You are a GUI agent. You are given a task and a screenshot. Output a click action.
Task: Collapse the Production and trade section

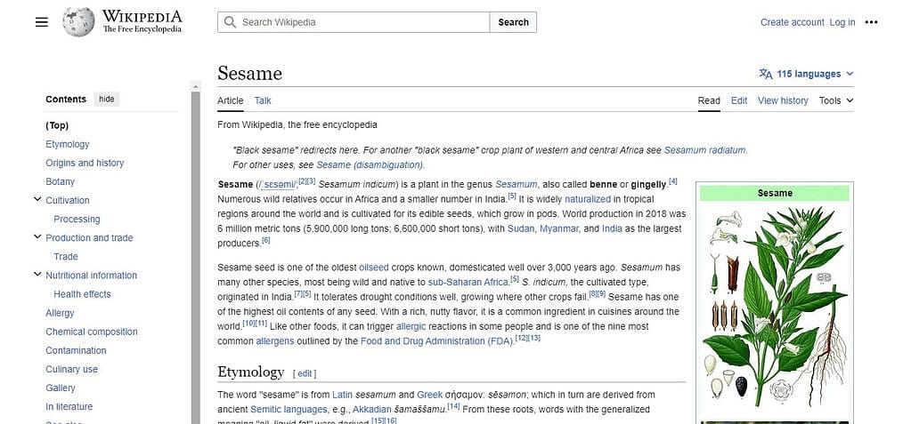point(37,237)
